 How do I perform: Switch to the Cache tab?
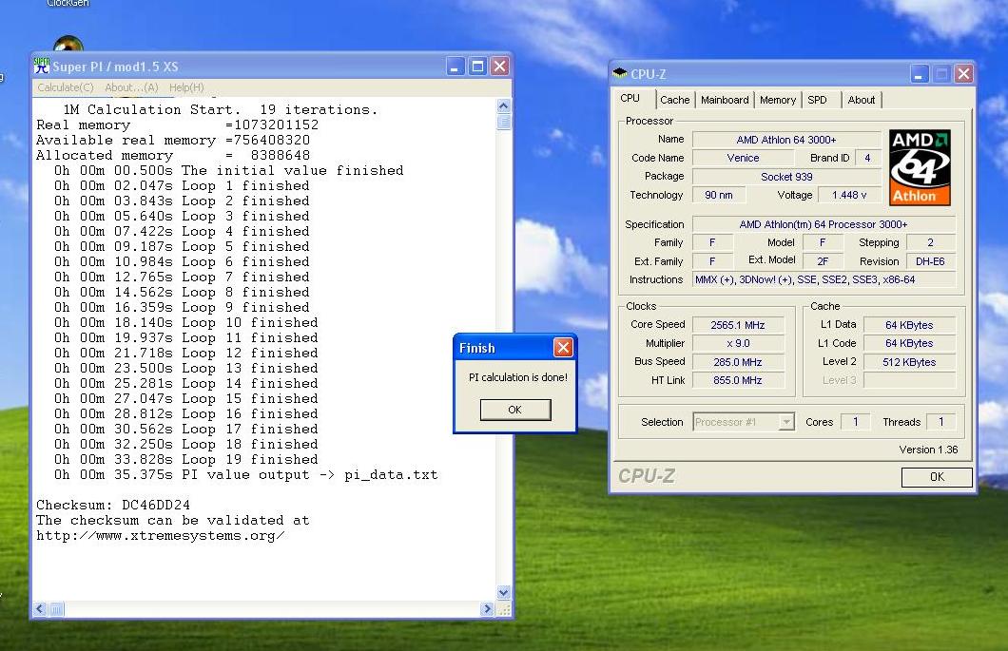tap(674, 100)
